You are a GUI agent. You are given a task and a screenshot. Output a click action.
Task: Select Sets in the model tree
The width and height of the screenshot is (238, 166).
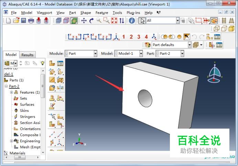coord(23,98)
